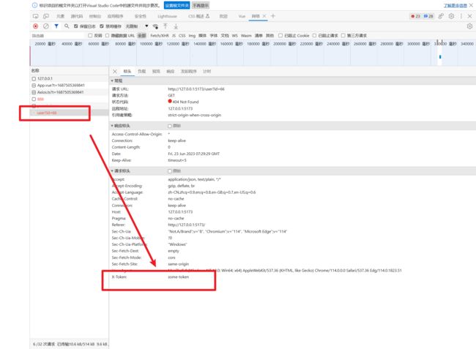Collapse the request headers section
Screen dimensions: 476x349
point(112,170)
